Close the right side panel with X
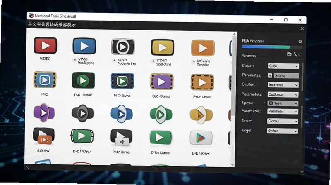The image size is (331, 185). [302, 28]
